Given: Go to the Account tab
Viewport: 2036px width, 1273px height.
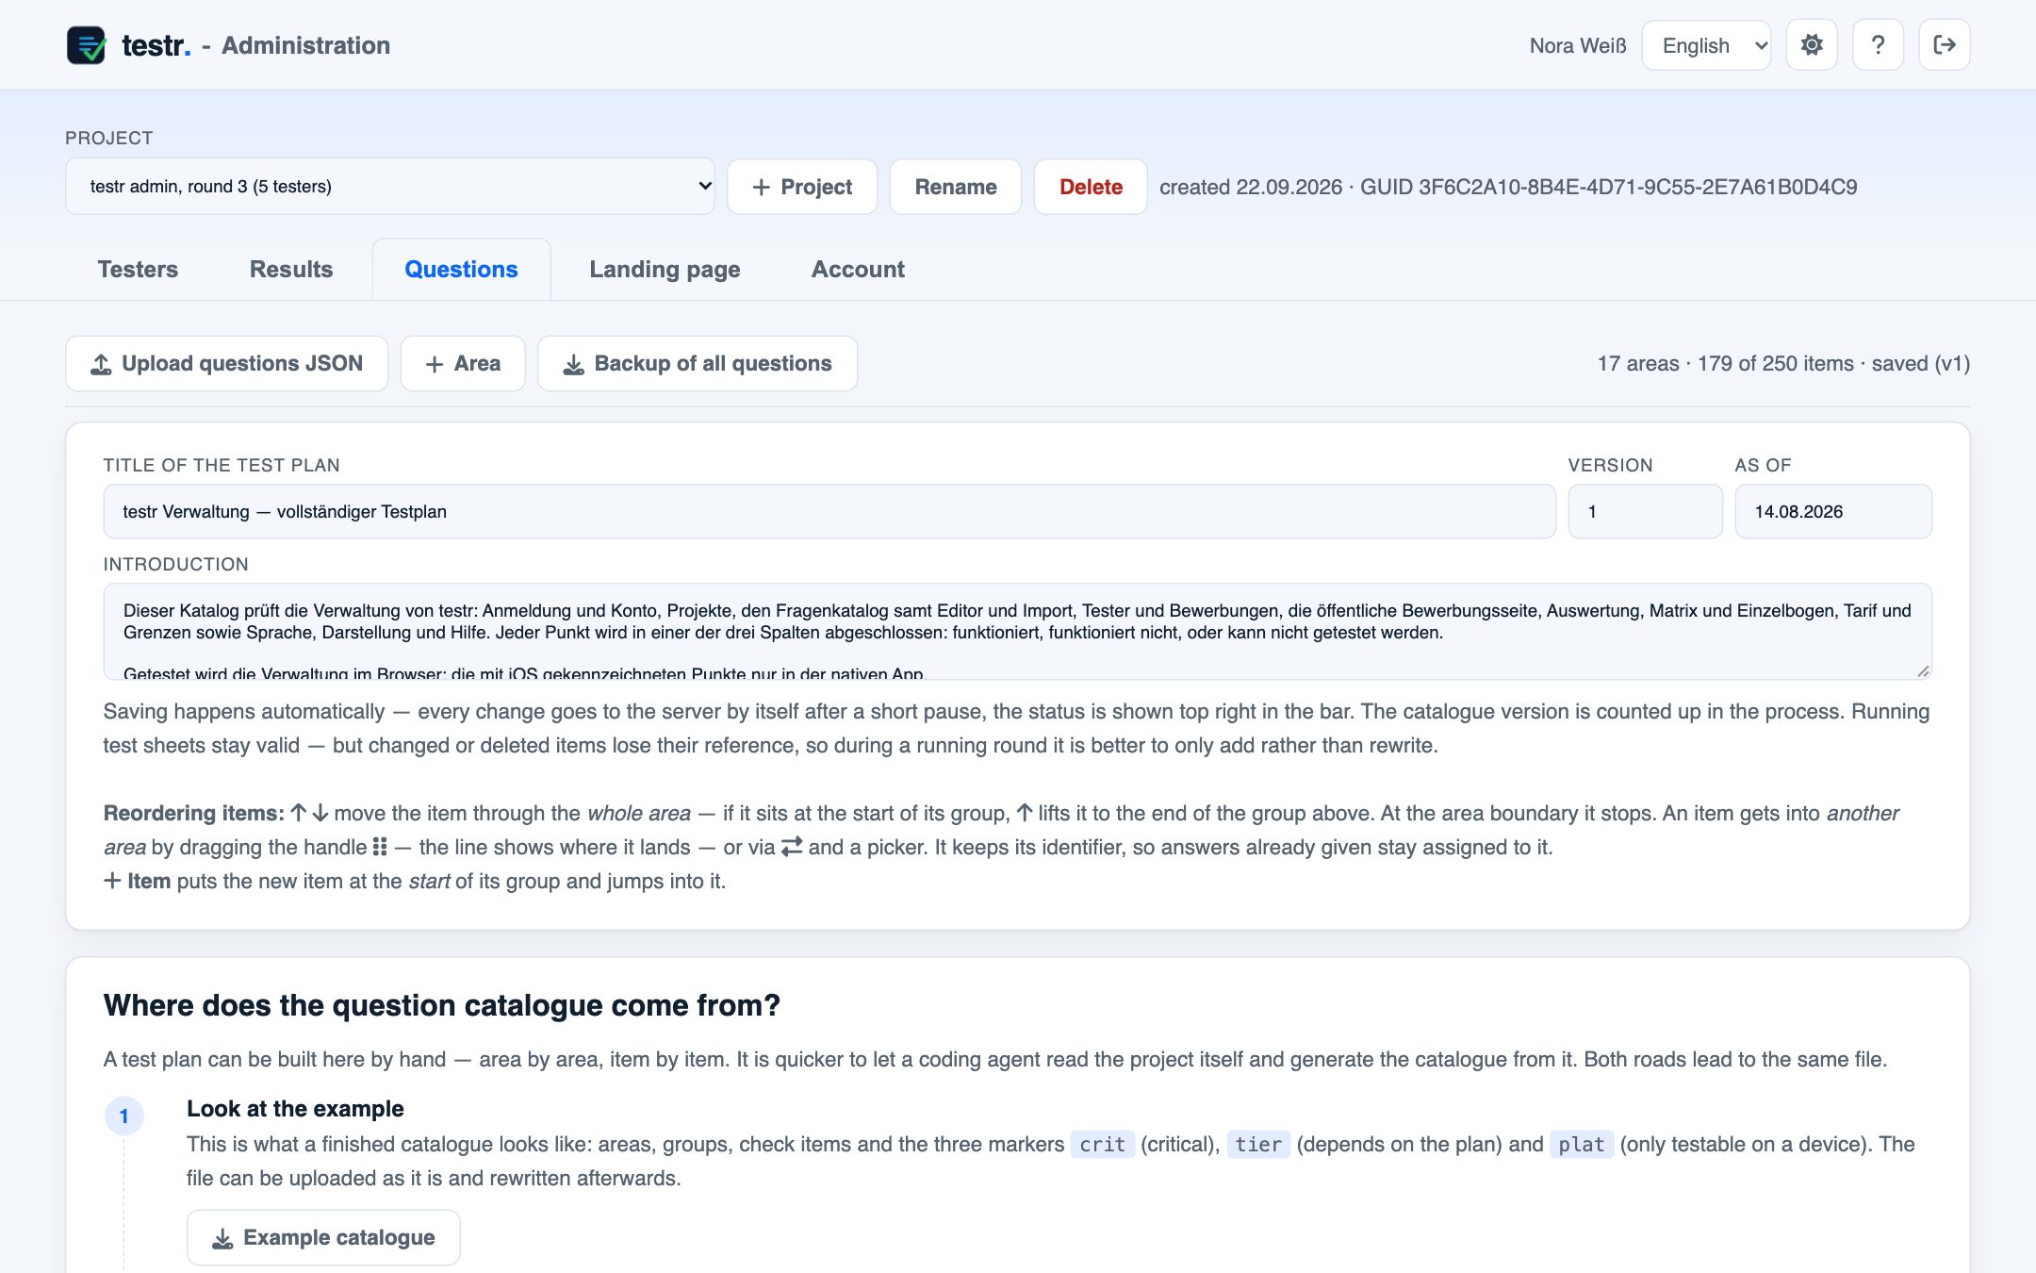Looking at the screenshot, I should 858,270.
